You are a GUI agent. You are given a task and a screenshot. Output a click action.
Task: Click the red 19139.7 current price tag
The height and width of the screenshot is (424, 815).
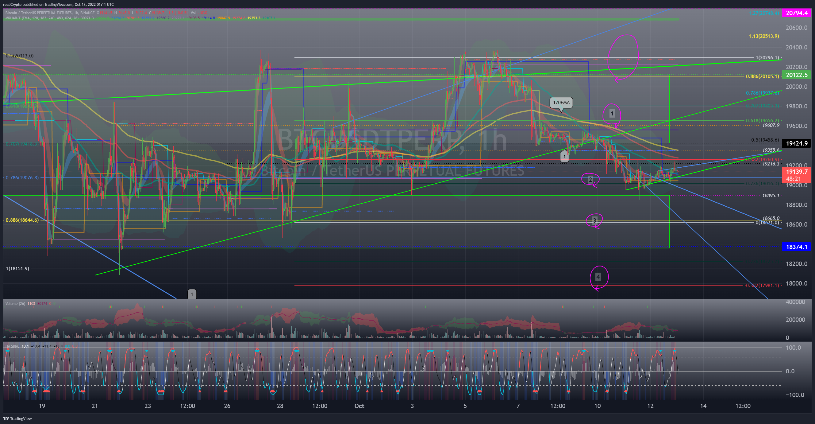point(797,172)
